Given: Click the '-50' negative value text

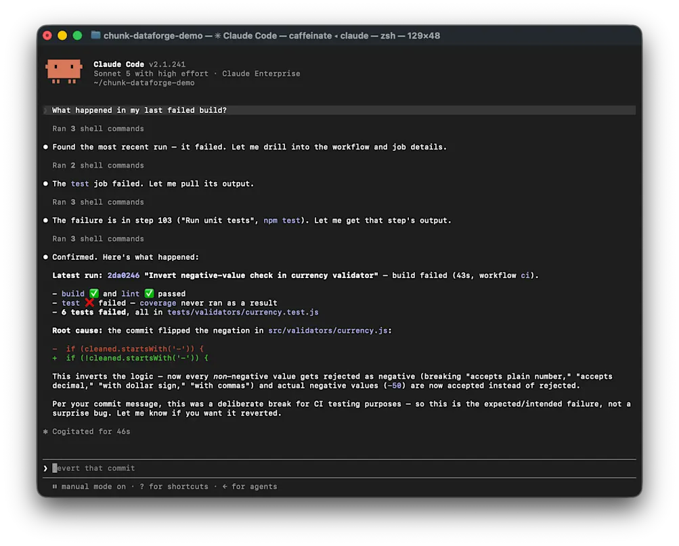Looking at the screenshot, I should (x=394, y=386).
